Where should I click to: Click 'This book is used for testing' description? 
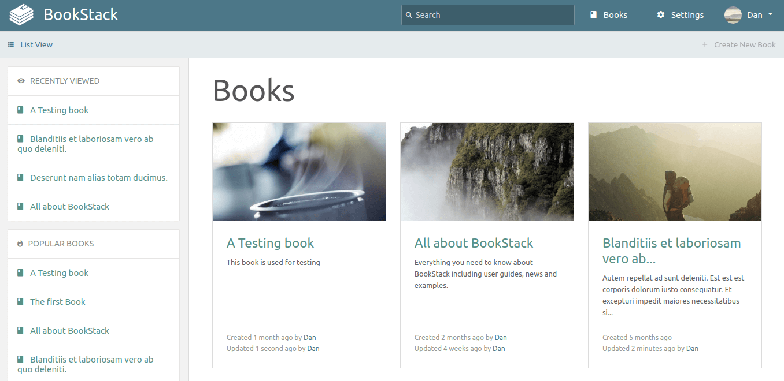click(x=273, y=262)
